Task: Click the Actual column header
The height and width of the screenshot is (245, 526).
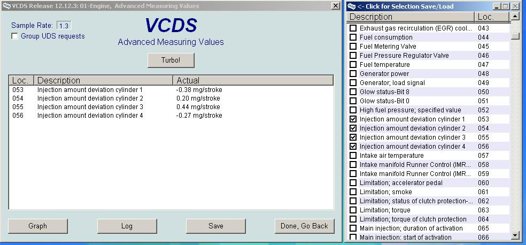Action: (x=253, y=81)
